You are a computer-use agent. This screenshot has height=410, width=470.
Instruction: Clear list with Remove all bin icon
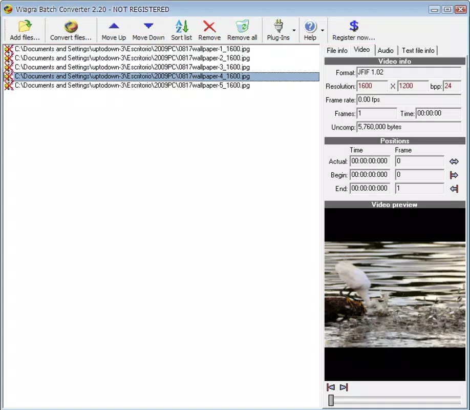coord(242,26)
